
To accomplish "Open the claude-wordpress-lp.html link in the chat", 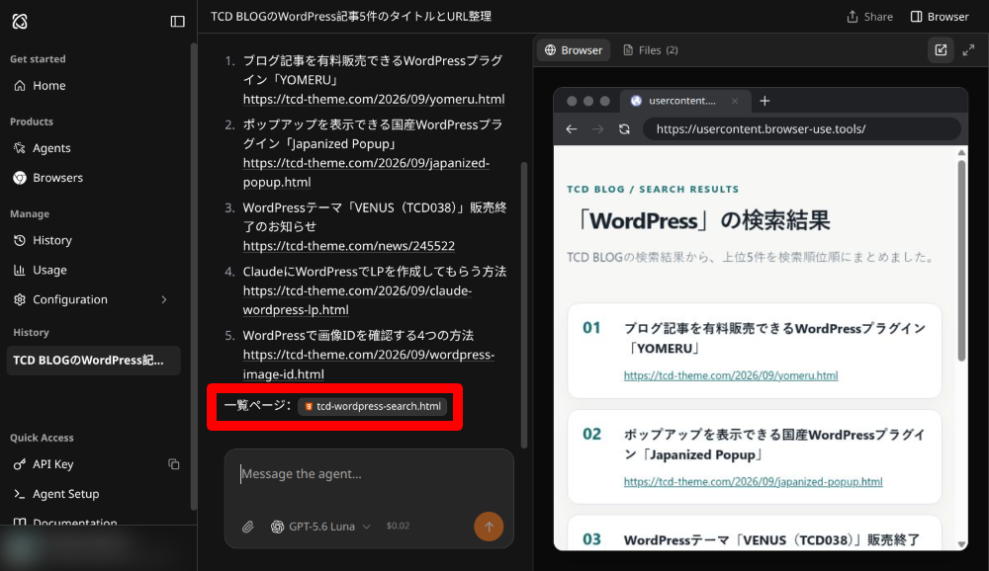I will click(x=357, y=300).
